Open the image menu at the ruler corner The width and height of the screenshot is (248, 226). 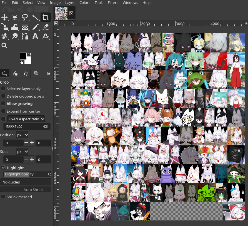tap(56, 24)
